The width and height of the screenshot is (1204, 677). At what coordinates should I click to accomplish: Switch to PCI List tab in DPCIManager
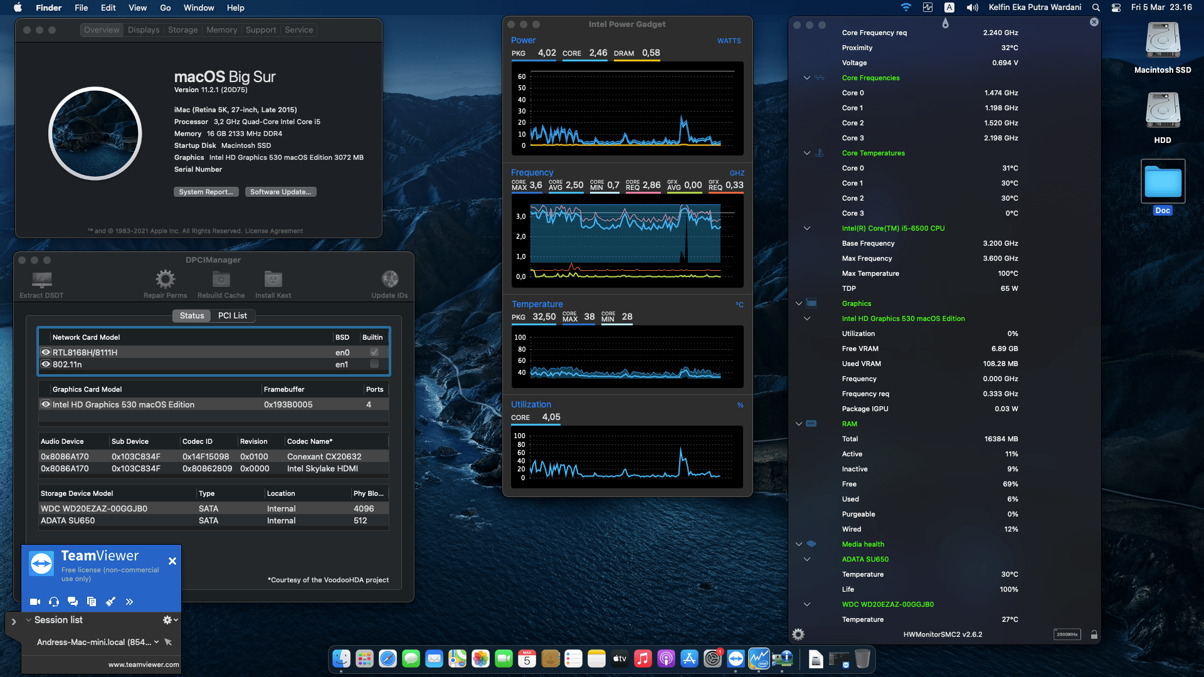pyautogui.click(x=232, y=316)
